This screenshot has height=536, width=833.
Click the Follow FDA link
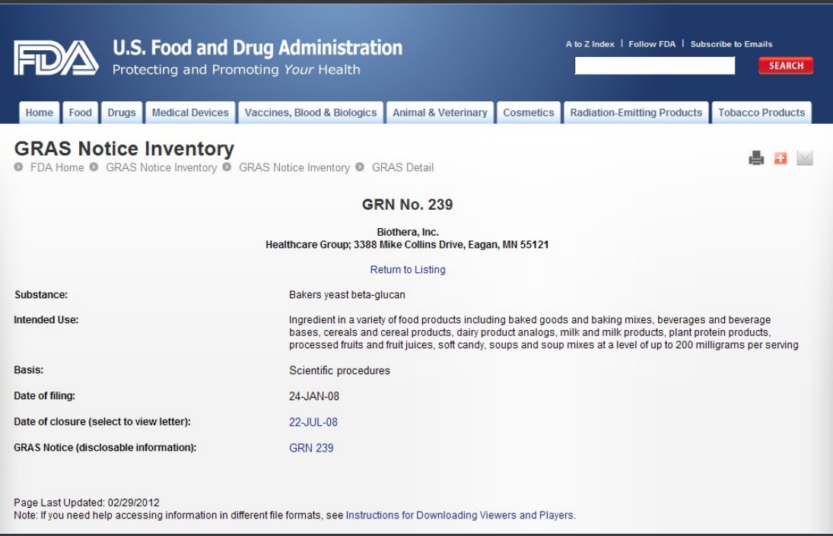click(x=652, y=44)
